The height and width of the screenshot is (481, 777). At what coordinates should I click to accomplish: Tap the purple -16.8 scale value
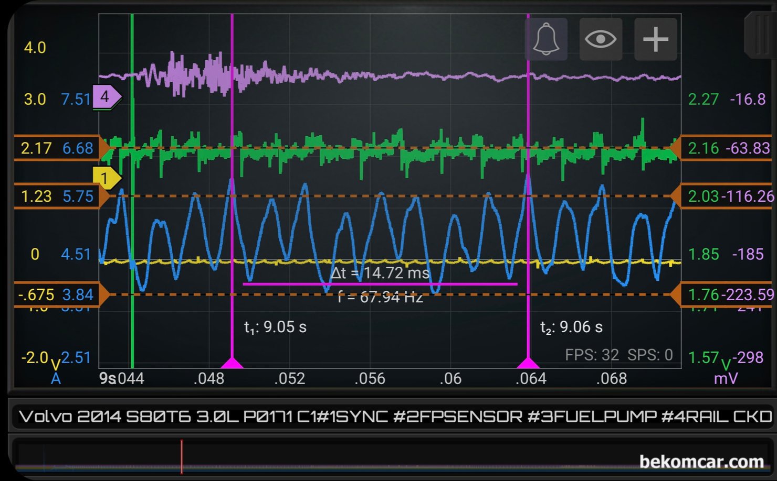pos(748,99)
